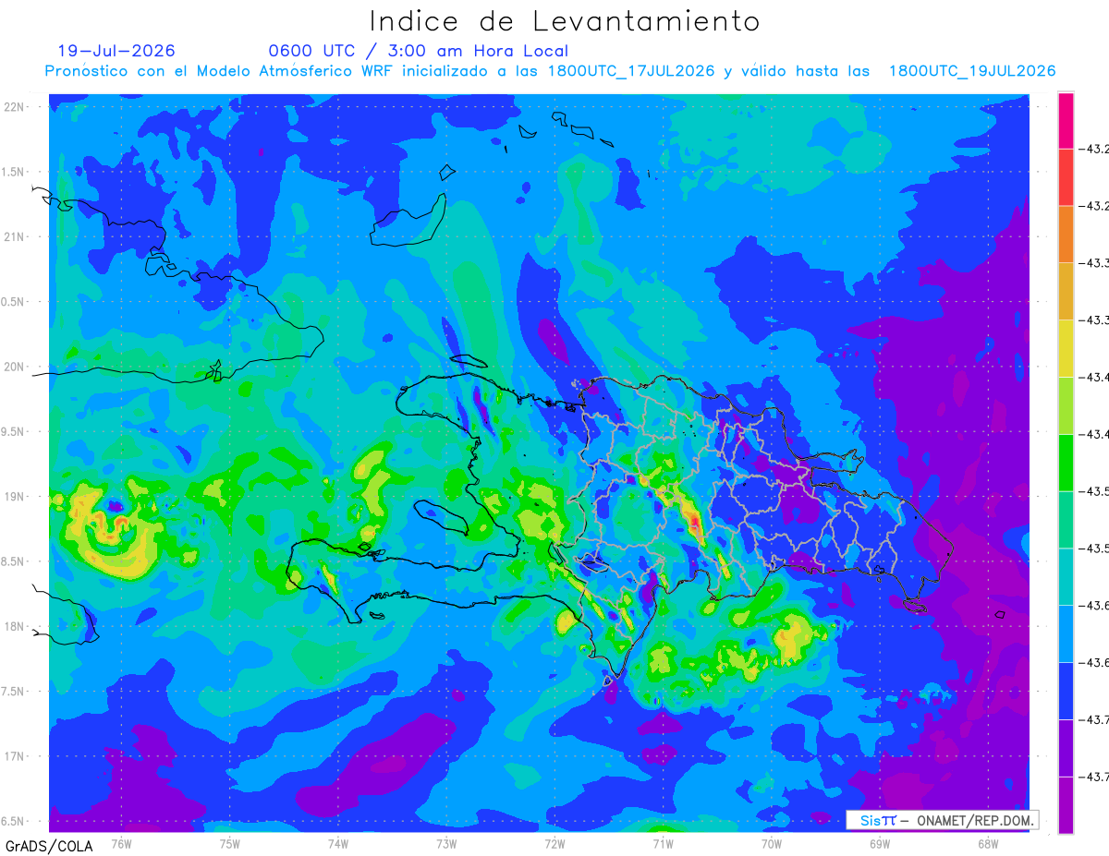
Task: Click the '19N' latitude label
Action: [x=14, y=497]
